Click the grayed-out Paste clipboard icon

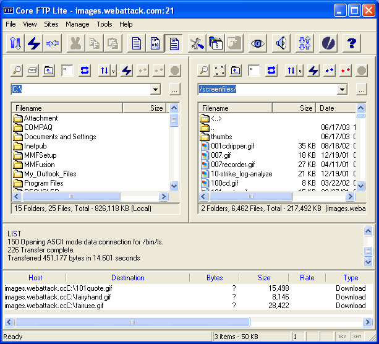(x=113, y=43)
